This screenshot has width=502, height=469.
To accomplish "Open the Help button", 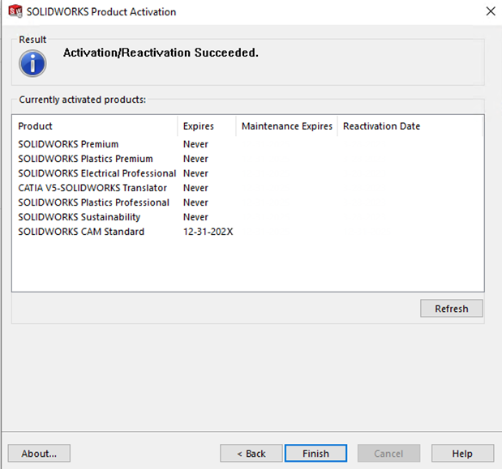I will click(x=462, y=453).
